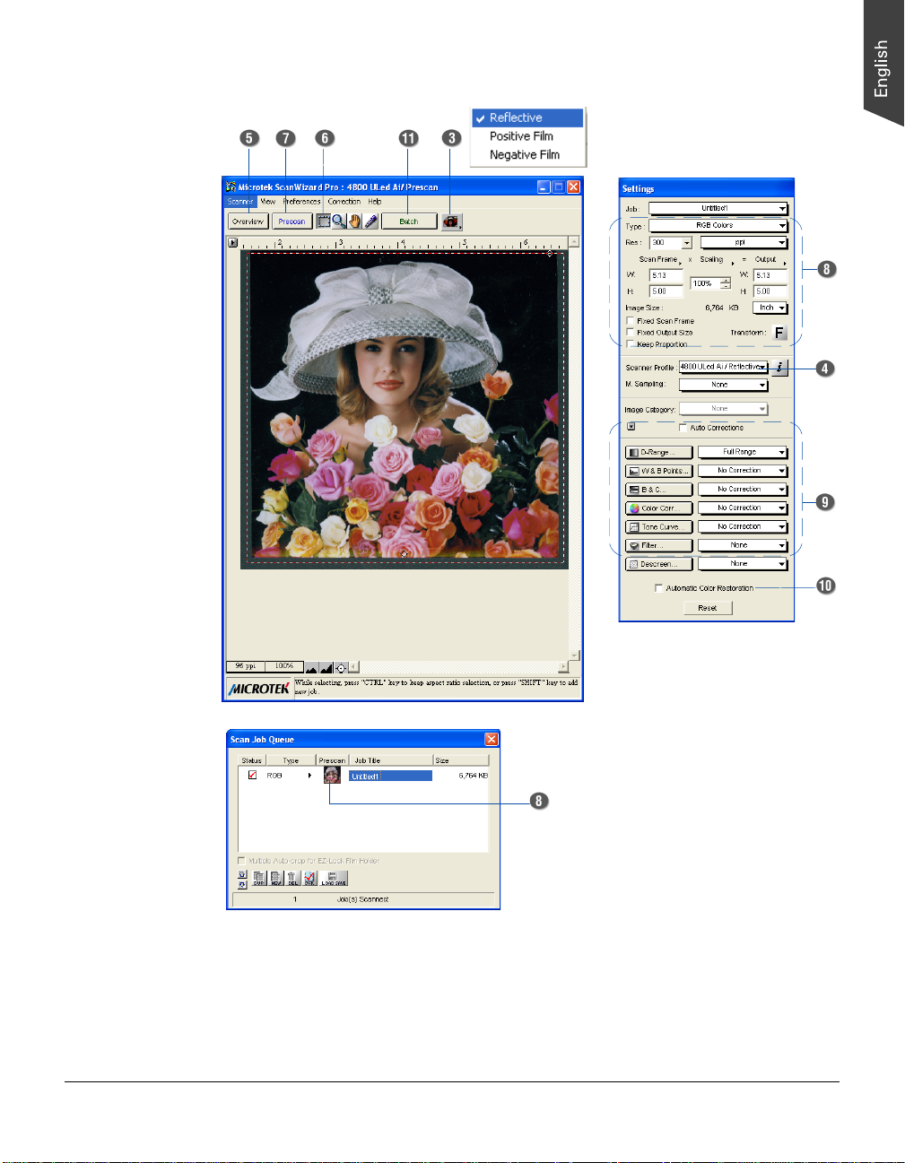The height and width of the screenshot is (1163, 905).
Task: Click the preview horizontal scrollbar
Action: pos(458,667)
